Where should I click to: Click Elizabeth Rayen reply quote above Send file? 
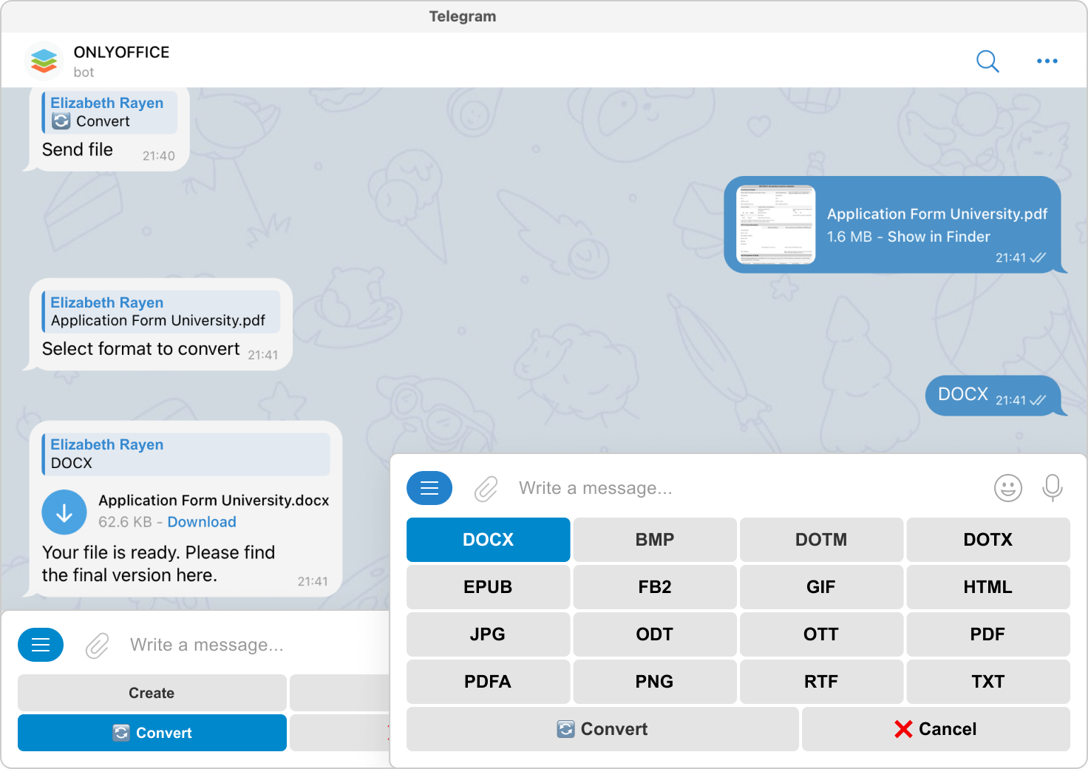[x=109, y=112]
